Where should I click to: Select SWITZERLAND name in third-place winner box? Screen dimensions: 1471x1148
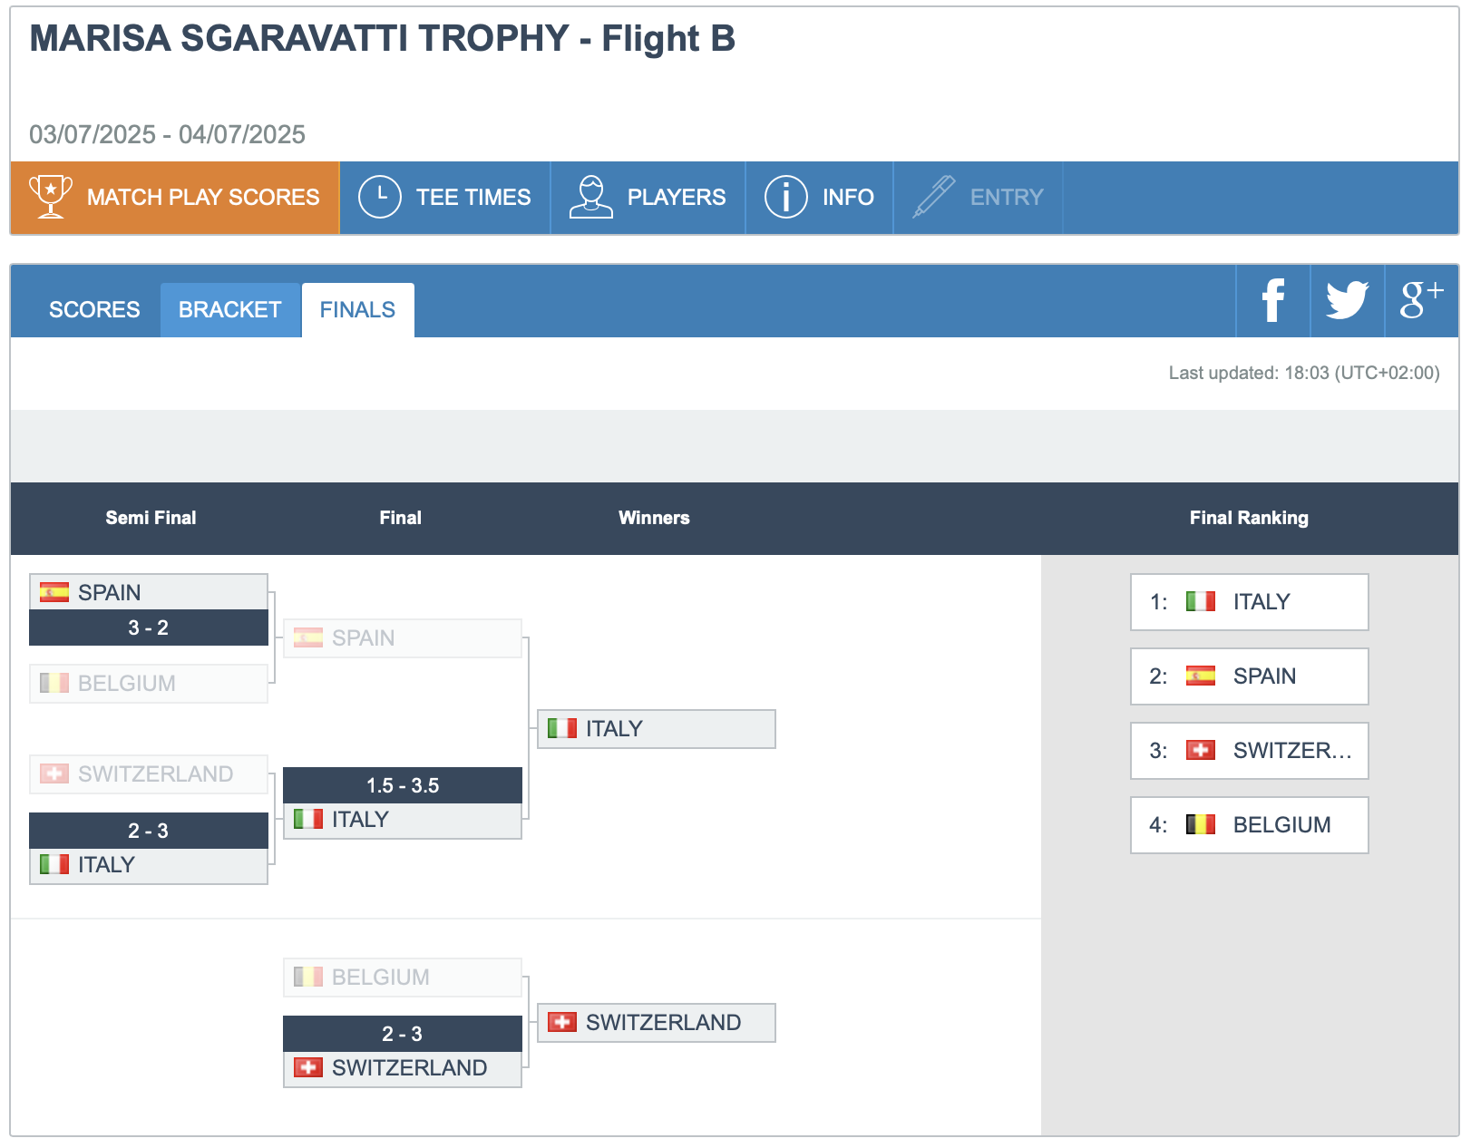(x=664, y=1023)
